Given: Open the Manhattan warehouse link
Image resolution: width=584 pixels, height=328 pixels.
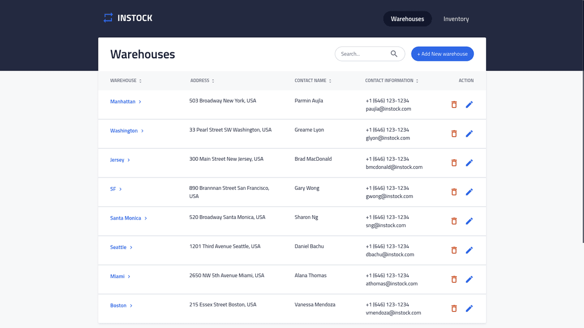Looking at the screenshot, I should (122, 101).
